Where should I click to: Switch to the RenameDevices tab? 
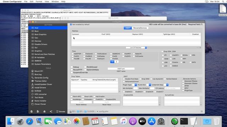pyautogui.click(x=140, y=28)
